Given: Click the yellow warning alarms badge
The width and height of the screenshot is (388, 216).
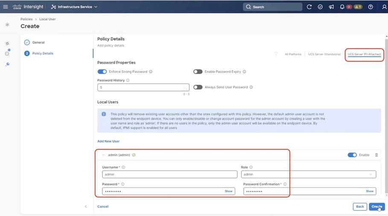Looking at the screenshot, I should click(x=358, y=7).
